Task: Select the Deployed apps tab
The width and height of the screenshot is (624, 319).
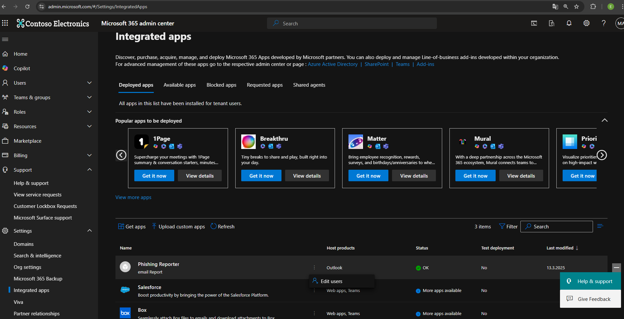Action: pyautogui.click(x=136, y=85)
